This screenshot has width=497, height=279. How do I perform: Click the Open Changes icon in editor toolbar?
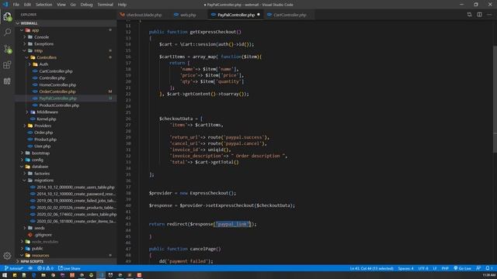coord(469,15)
